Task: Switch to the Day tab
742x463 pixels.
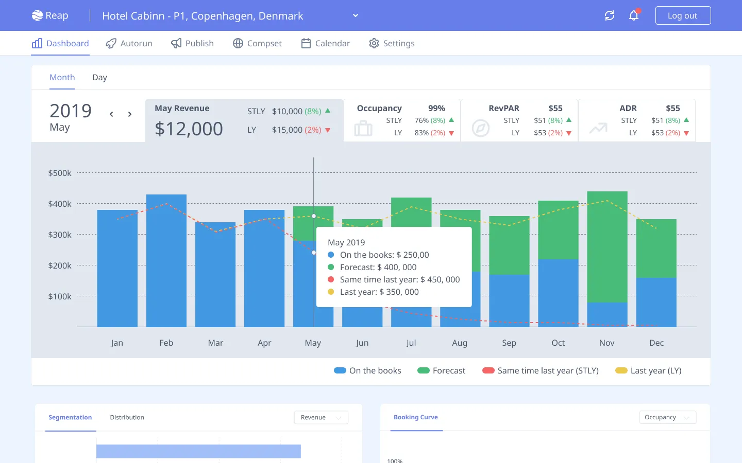Action: pyautogui.click(x=99, y=77)
